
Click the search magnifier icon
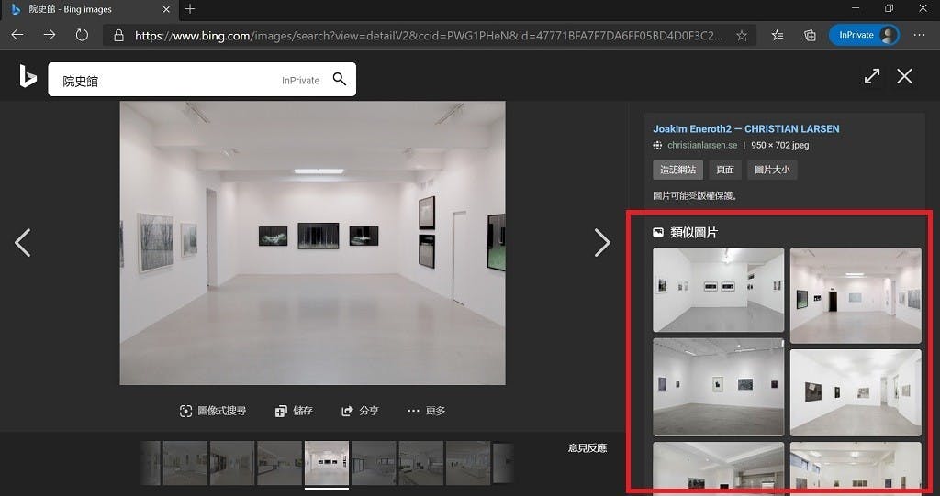340,79
